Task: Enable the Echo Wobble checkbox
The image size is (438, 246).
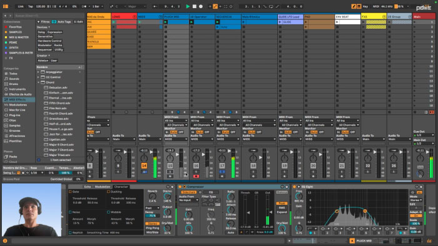Action: [108, 212]
